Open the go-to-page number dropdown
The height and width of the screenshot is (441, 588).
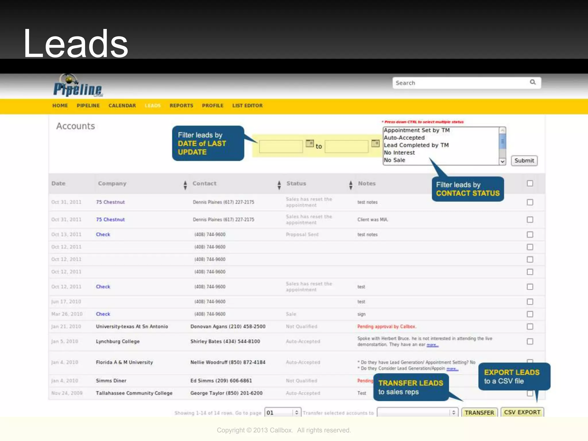[x=283, y=413]
